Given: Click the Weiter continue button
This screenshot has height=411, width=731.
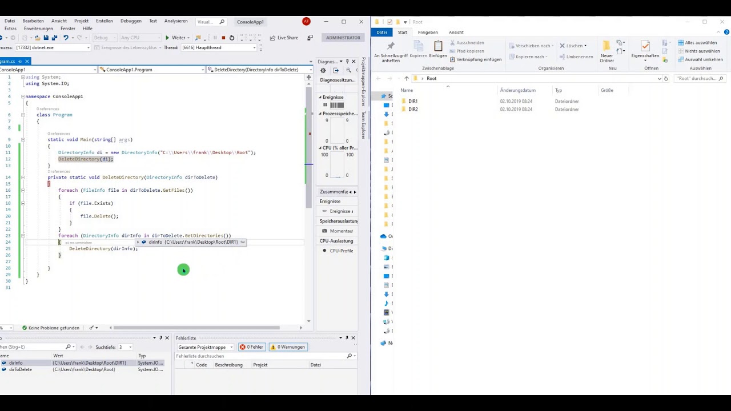Looking at the screenshot, I should click(175, 38).
